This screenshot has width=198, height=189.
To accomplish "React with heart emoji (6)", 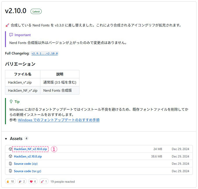I will 33,181.
